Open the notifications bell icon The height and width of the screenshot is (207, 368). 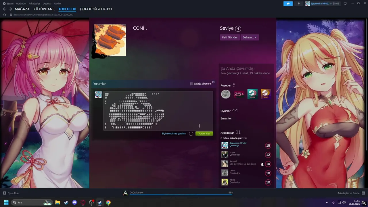click(299, 3)
